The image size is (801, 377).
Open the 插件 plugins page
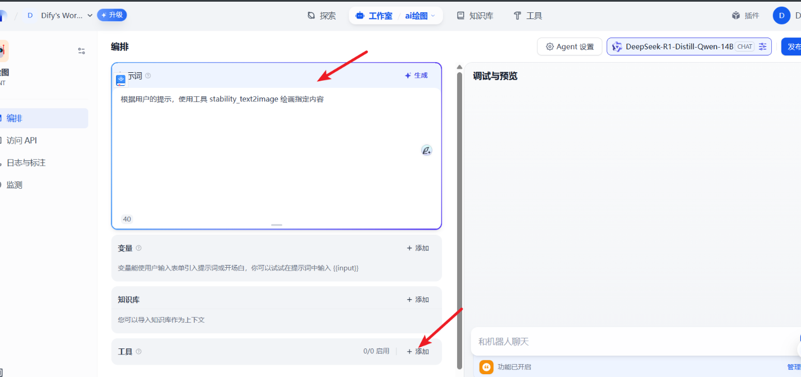pyautogui.click(x=746, y=16)
